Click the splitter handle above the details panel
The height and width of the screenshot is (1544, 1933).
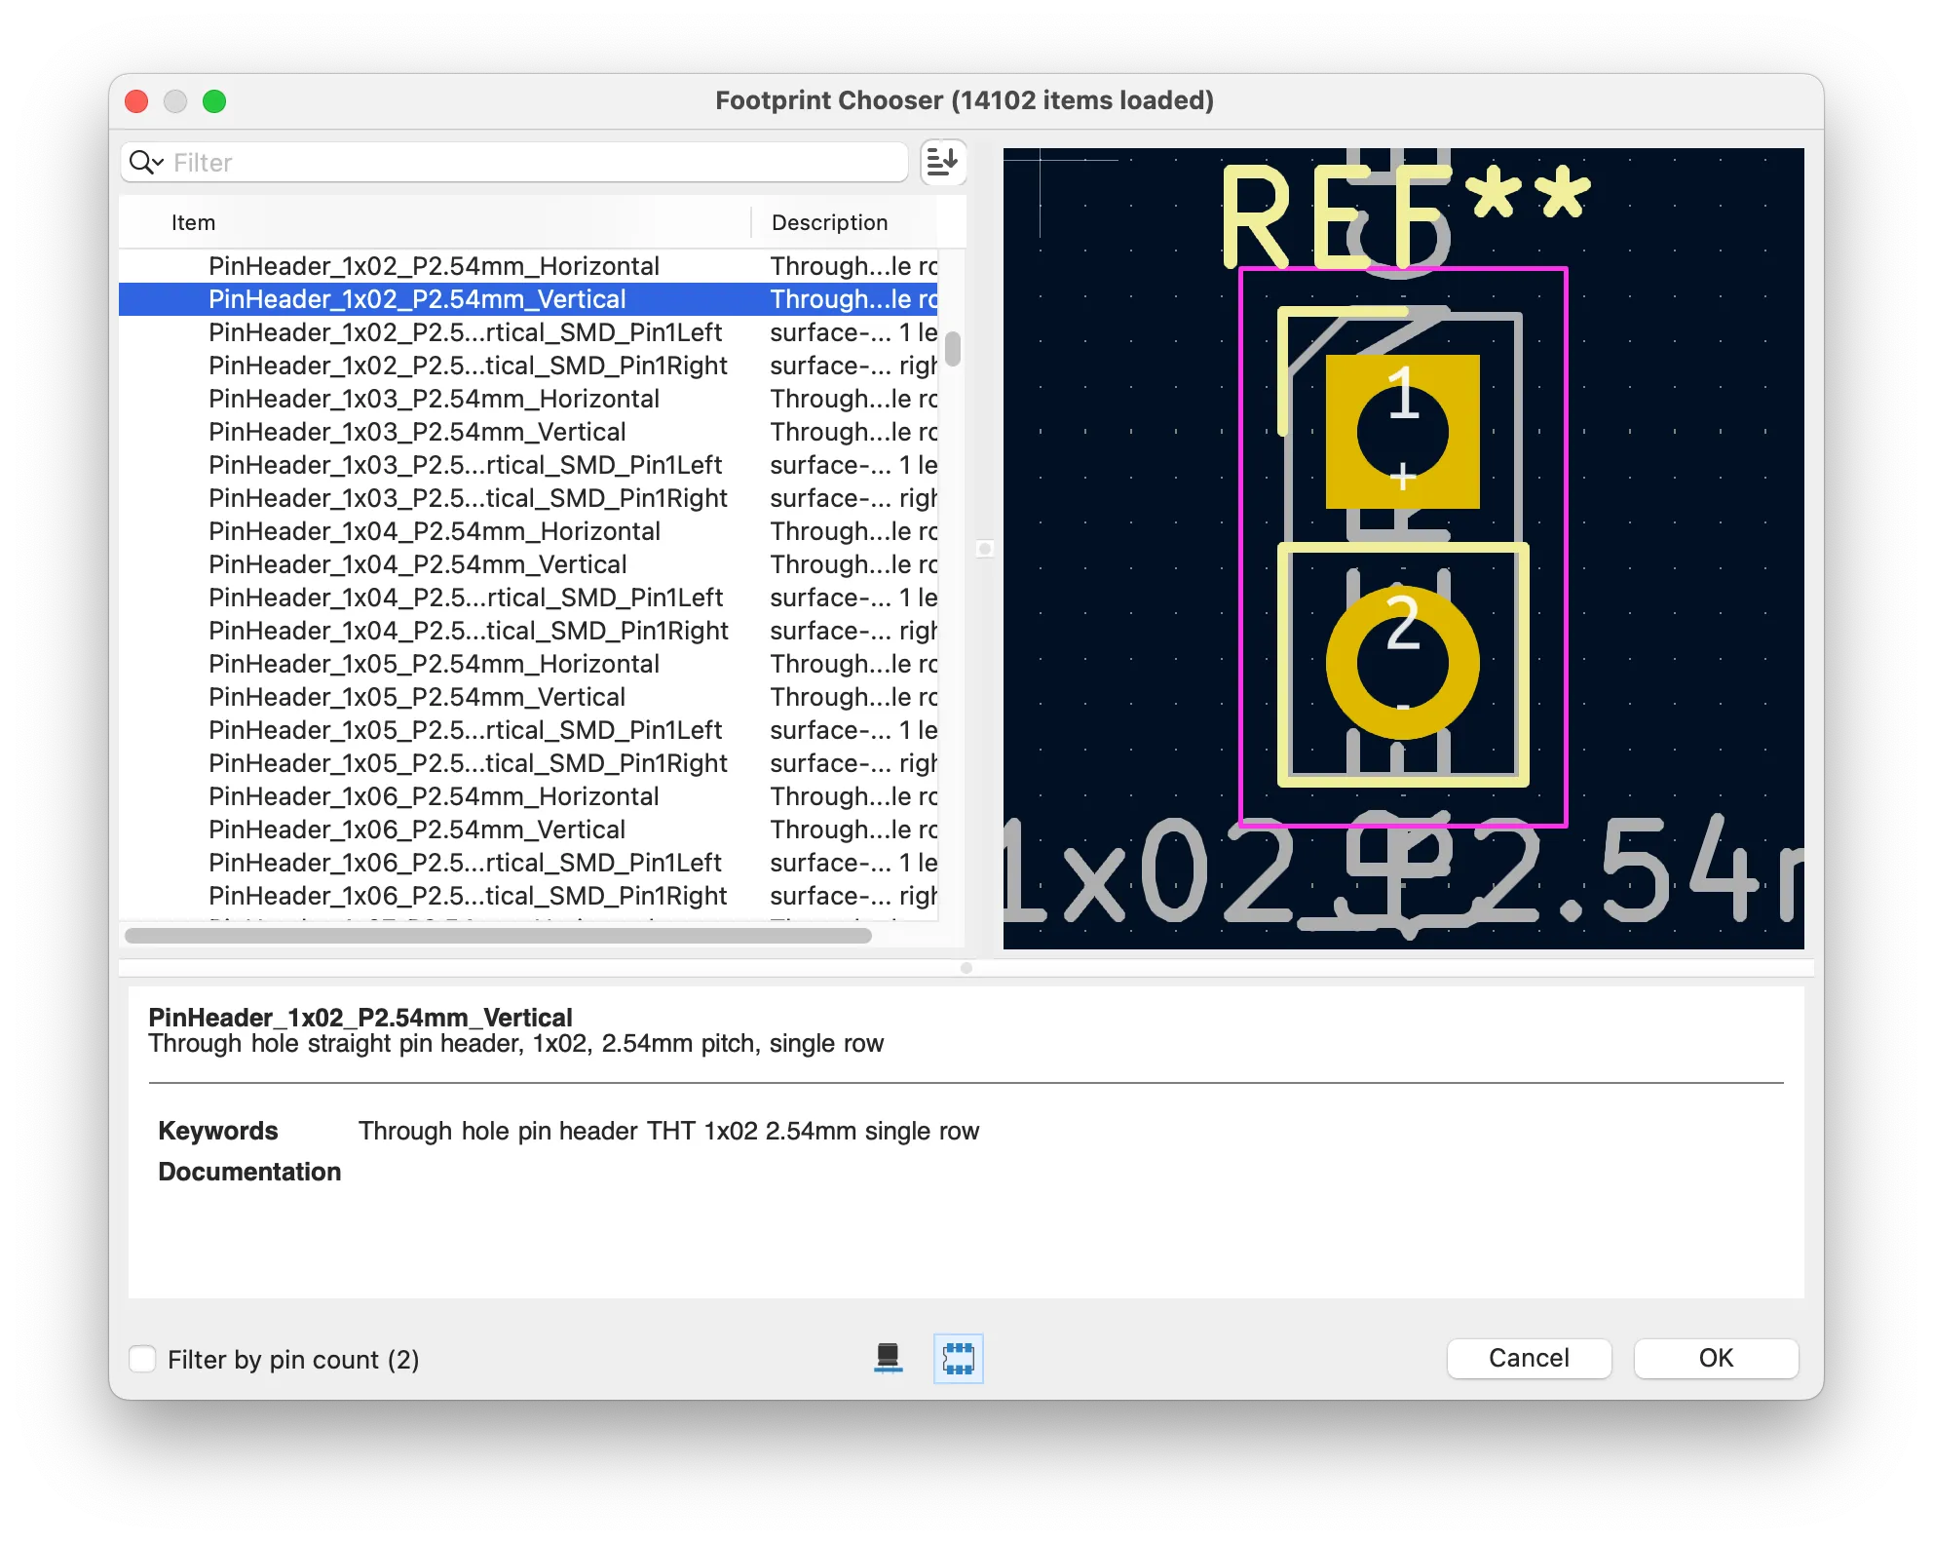pos(966,968)
